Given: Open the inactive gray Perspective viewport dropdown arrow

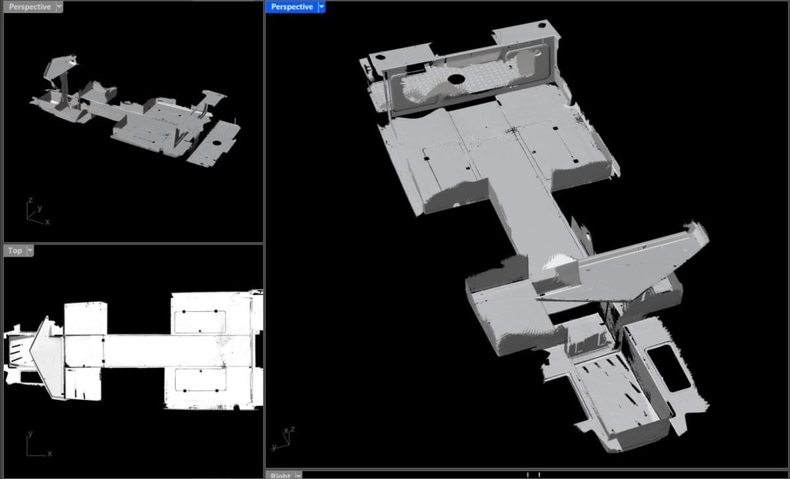Looking at the screenshot, I should [x=59, y=7].
